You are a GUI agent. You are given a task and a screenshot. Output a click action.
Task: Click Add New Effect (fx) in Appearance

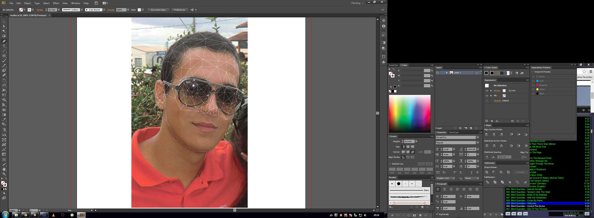497,121
